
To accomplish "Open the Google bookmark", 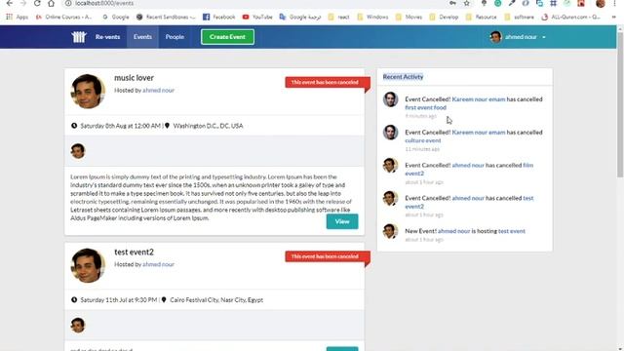I will tap(116, 18).
